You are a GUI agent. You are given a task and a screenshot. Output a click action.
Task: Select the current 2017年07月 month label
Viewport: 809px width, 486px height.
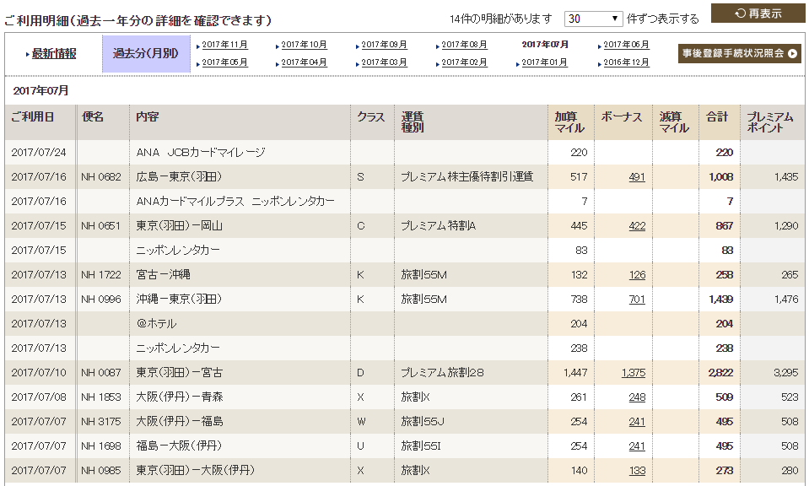(545, 45)
